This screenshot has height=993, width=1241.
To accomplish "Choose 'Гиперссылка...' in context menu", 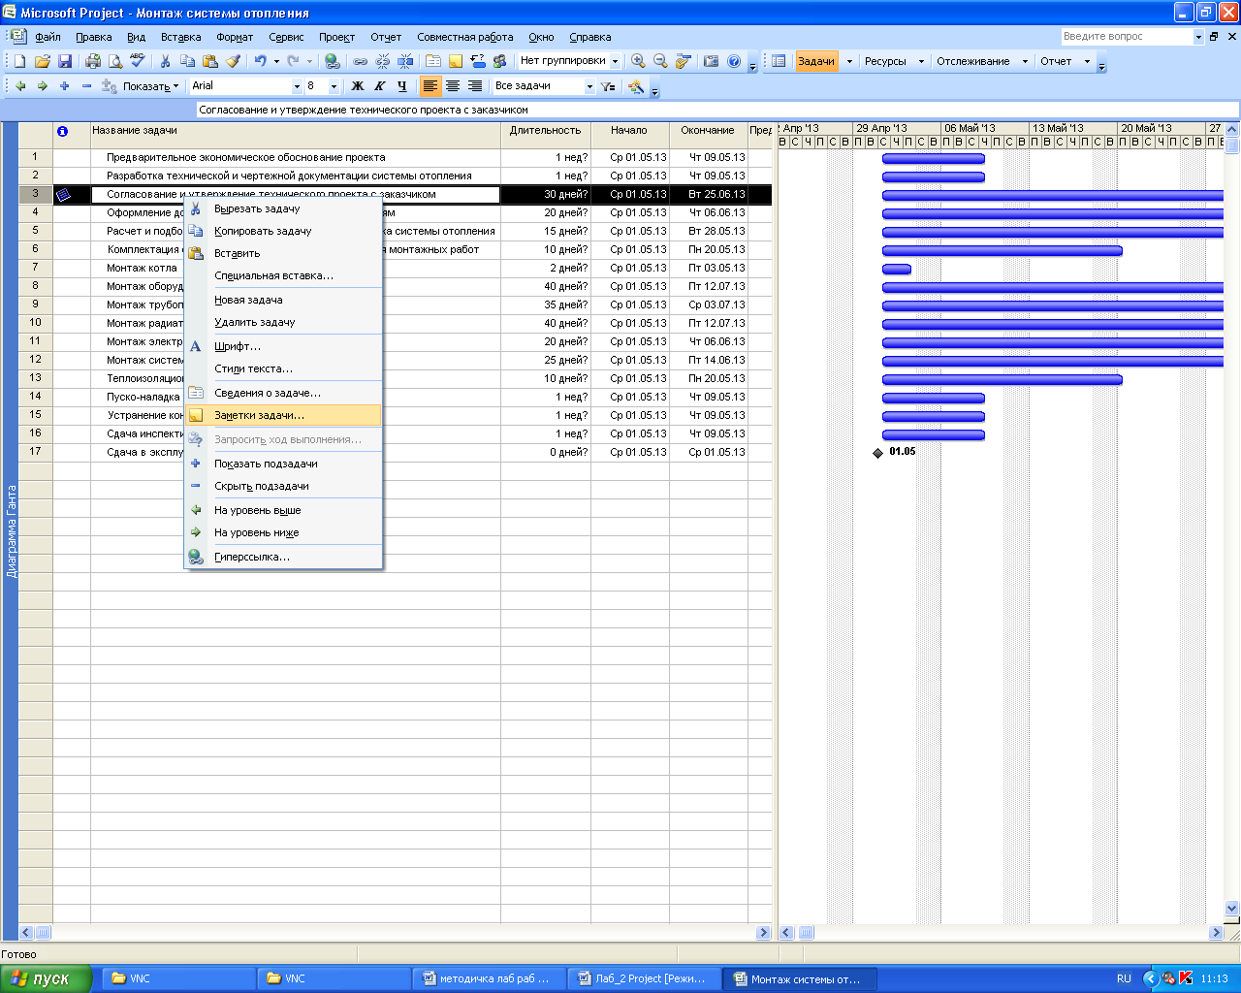I will click(x=283, y=557).
